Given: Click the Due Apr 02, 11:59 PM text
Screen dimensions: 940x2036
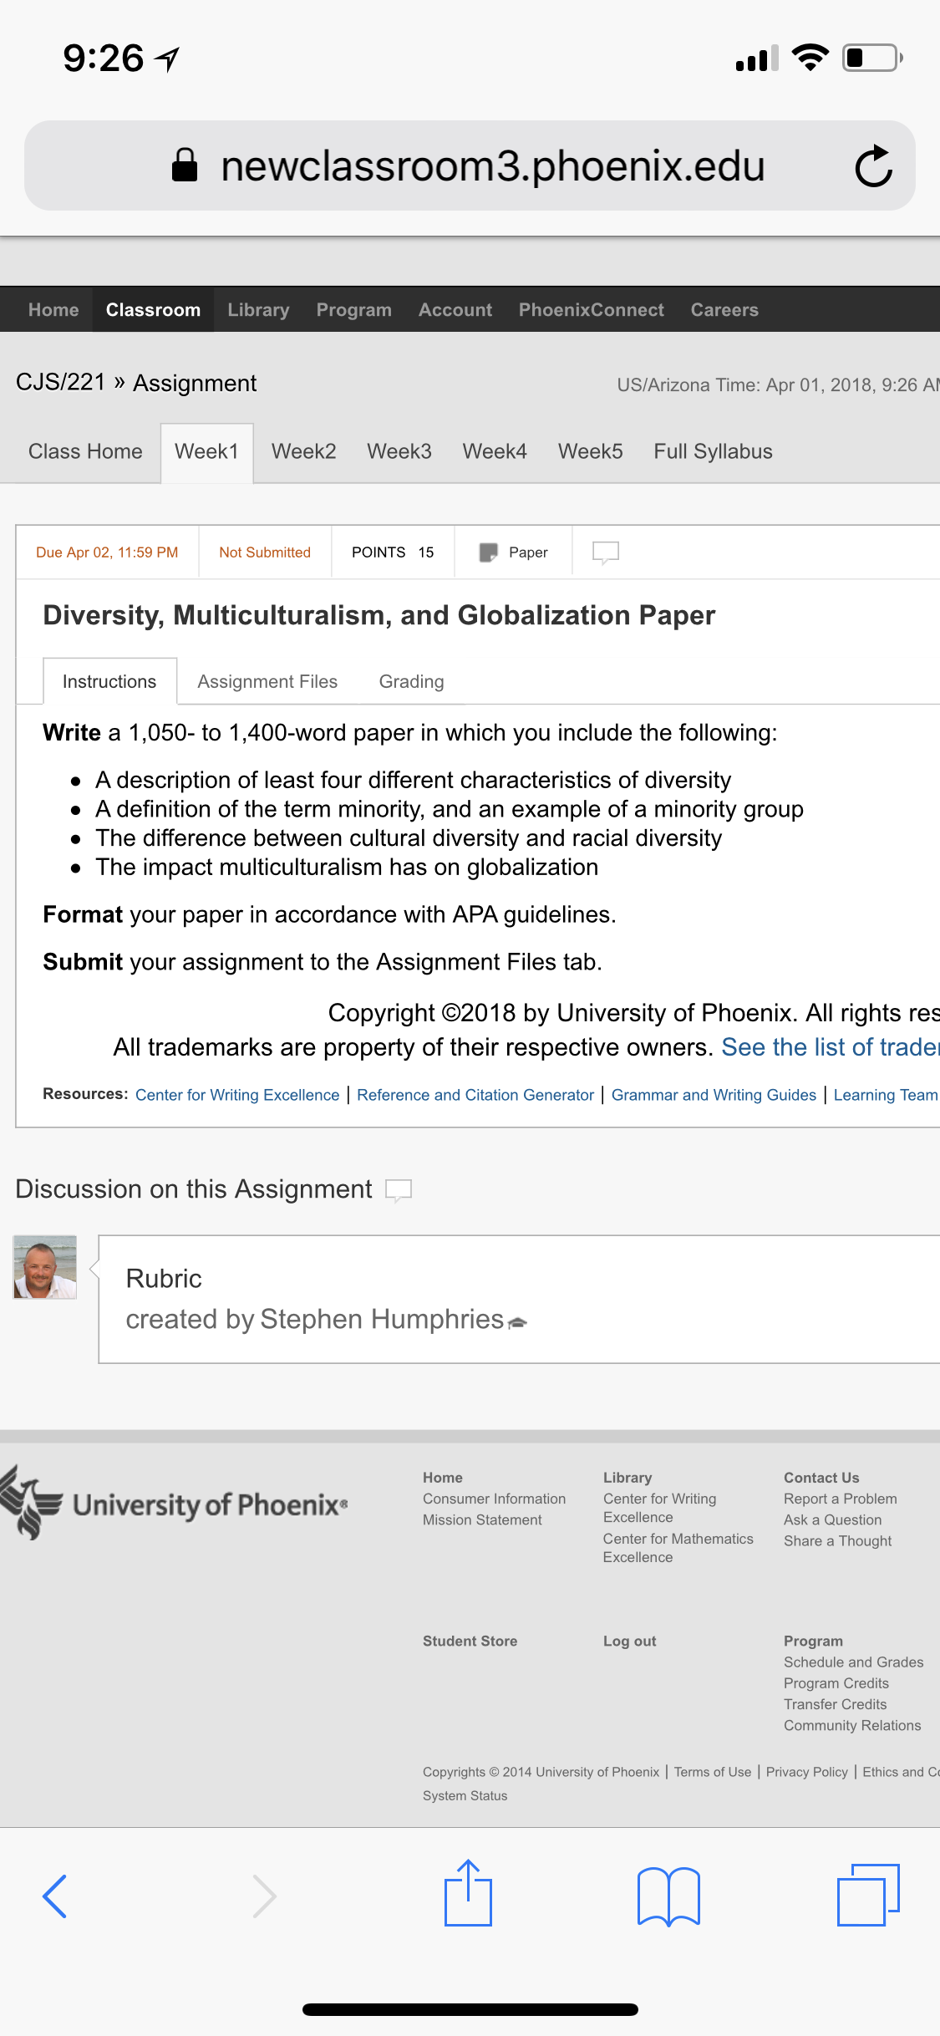Looking at the screenshot, I should click(x=107, y=552).
